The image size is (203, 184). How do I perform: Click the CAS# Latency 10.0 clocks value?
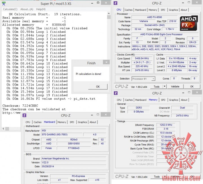coord(166,133)
